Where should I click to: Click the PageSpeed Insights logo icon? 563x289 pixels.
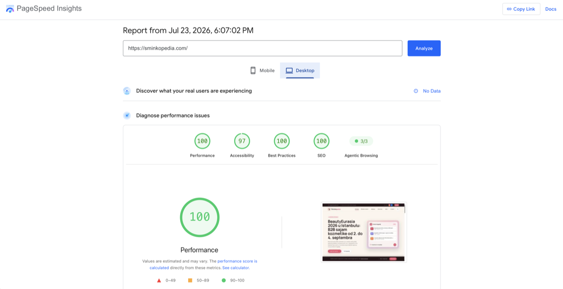[x=10, y=9]
